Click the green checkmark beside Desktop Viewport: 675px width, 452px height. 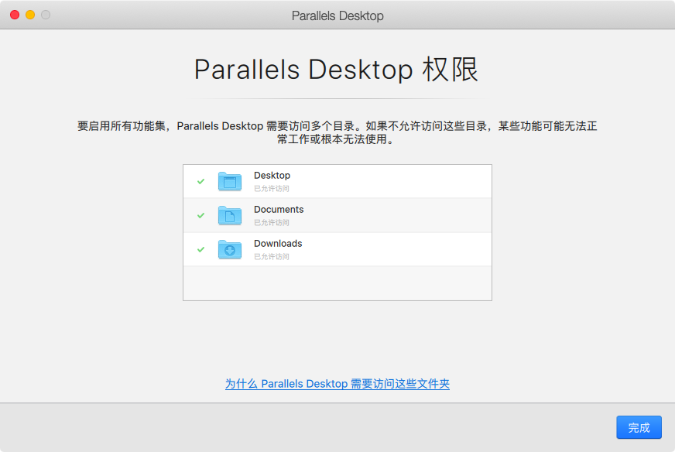(x=200, y=181)
